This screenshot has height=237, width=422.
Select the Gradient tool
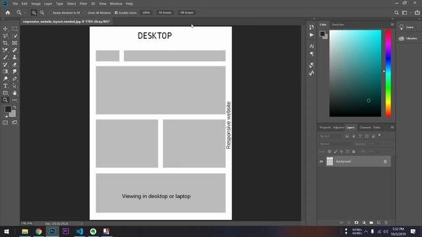(x=5, y=72)
